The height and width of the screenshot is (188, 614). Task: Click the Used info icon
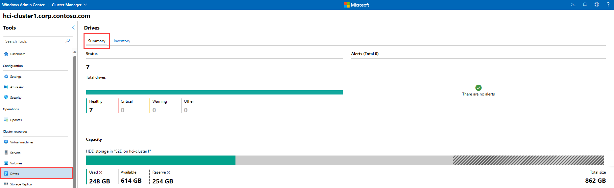click(101, 173)
